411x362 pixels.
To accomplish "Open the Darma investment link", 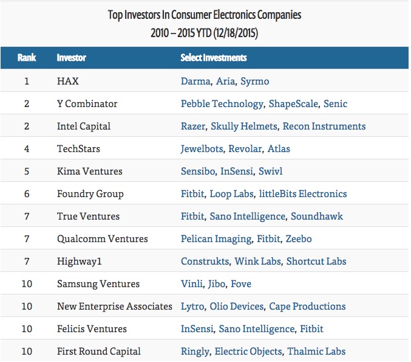I will [195, 82].
